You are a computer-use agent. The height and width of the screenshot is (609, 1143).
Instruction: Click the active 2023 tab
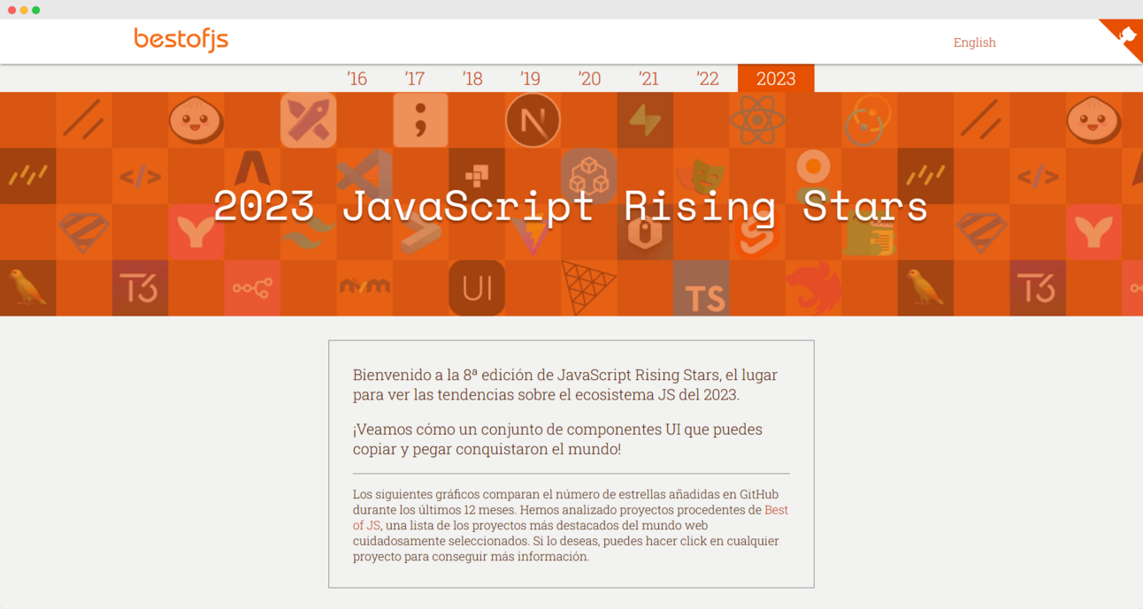point(775,78)
